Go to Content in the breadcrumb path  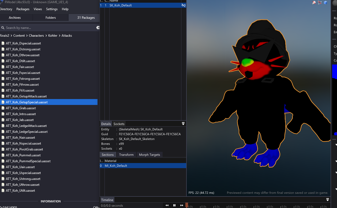coord(19,36)
